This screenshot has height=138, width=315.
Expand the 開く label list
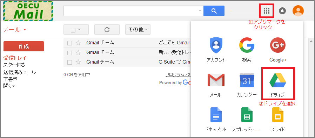(x=9, y=86)
